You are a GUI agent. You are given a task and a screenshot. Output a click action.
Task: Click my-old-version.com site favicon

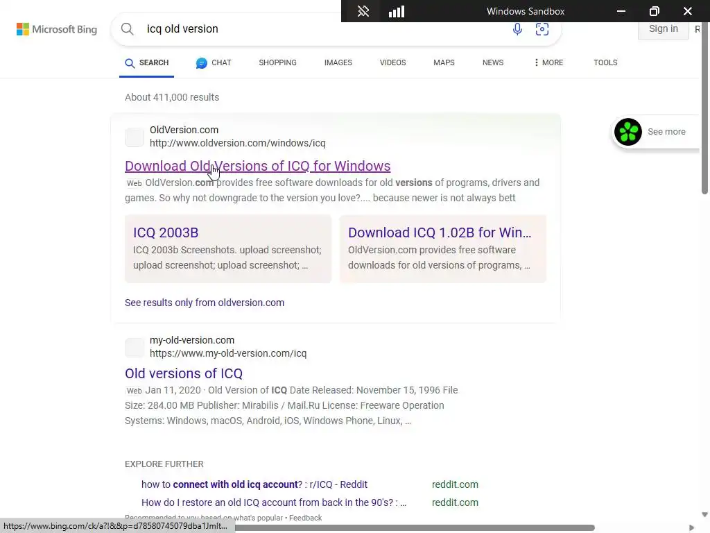pyautogui.click(x=135, y=347)
